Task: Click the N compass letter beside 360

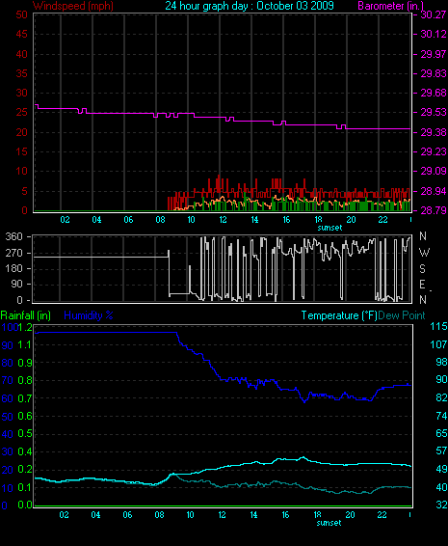Action: (x=423, y=236)
